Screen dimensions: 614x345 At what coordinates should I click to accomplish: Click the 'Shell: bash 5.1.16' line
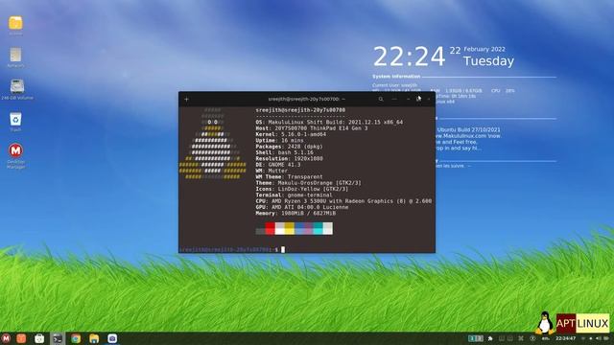coord(285,152)
